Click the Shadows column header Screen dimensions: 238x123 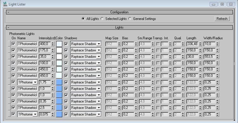click(x=71, y=38)
